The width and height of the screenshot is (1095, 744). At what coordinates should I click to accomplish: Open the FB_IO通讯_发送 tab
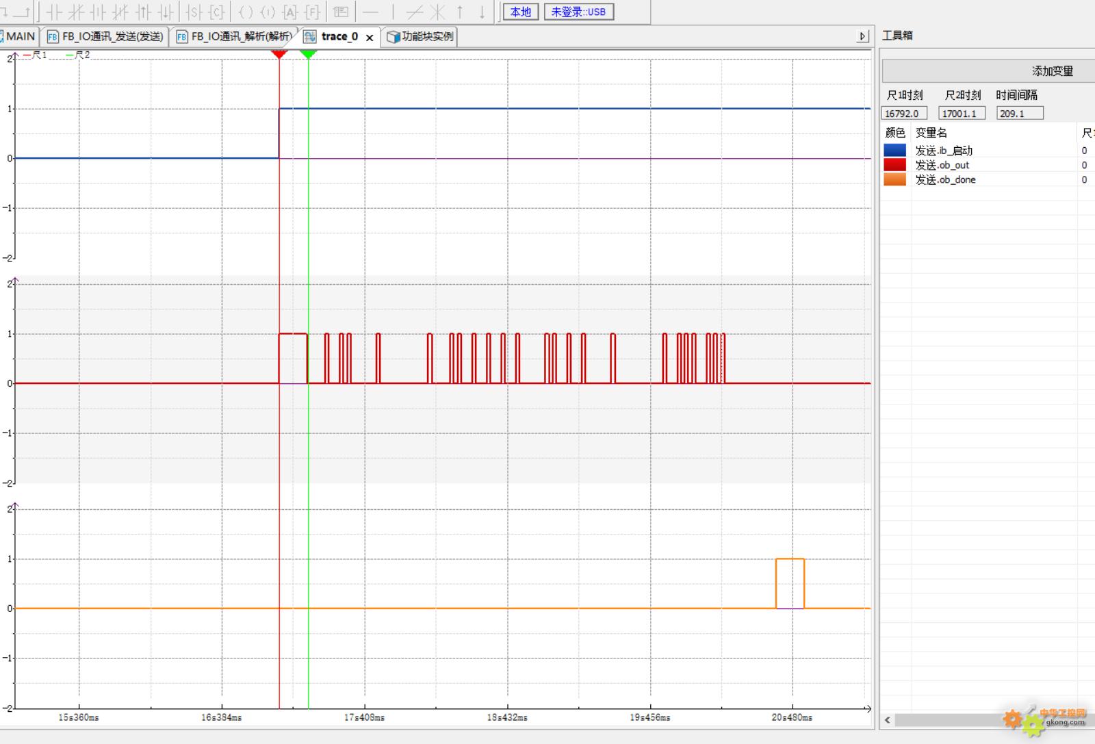(106, 36)
